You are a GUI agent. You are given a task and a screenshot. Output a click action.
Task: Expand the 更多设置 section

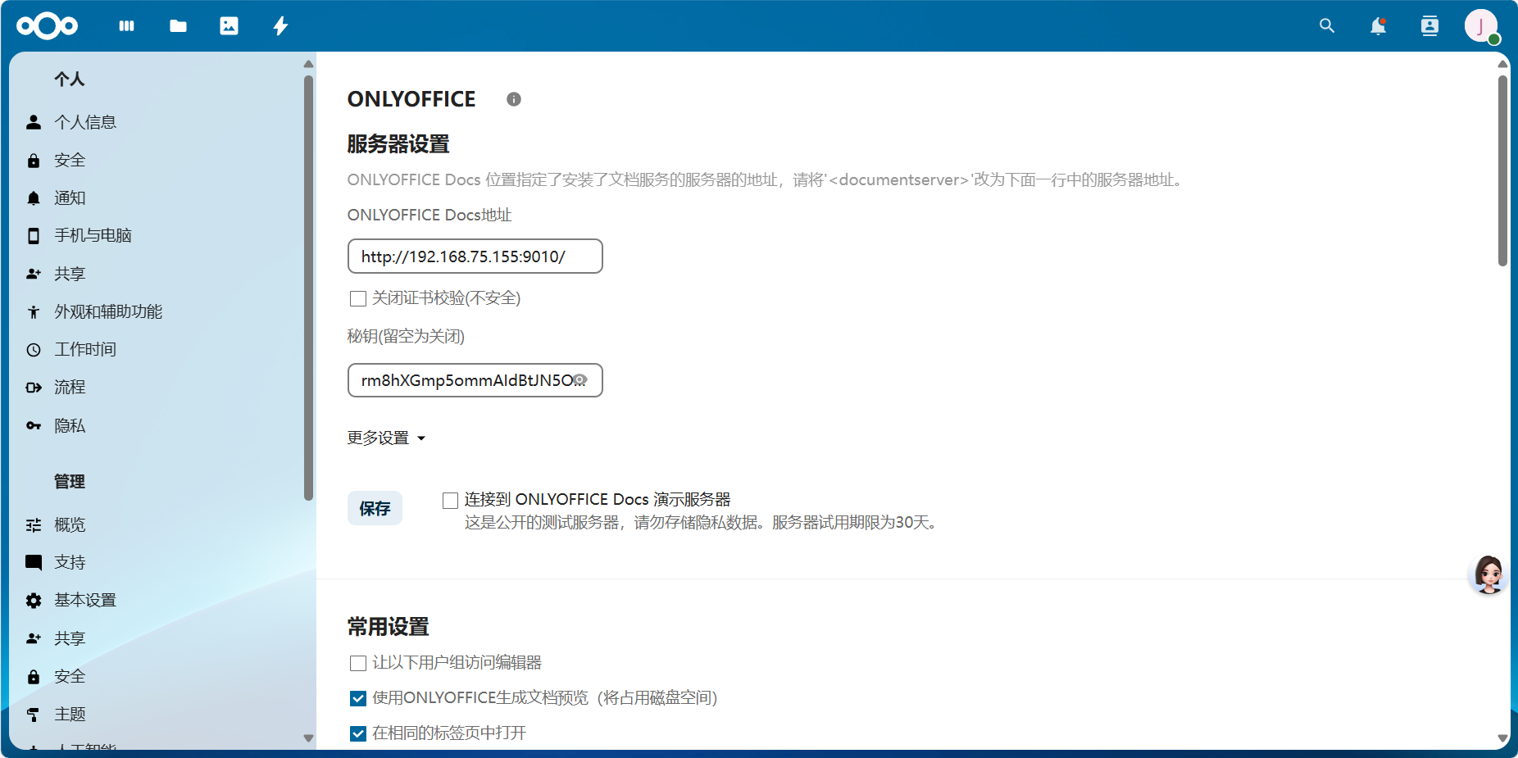coord(386,438)
